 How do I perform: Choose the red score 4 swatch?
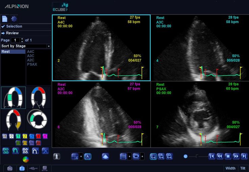click(x=38, y=136)
